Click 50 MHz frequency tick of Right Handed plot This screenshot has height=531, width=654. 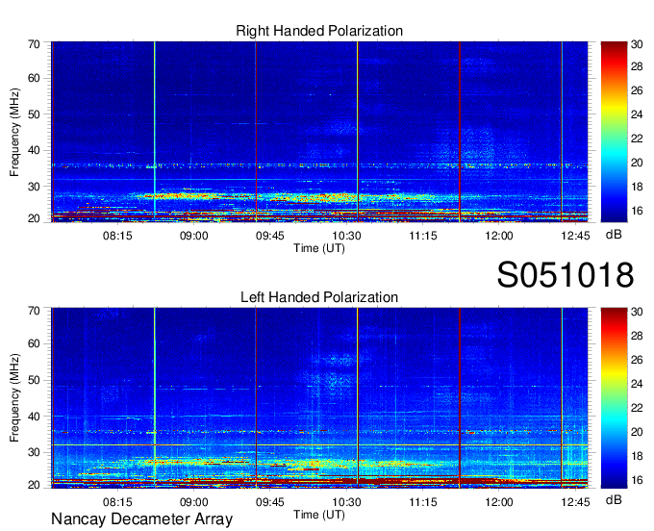(34, 114)
